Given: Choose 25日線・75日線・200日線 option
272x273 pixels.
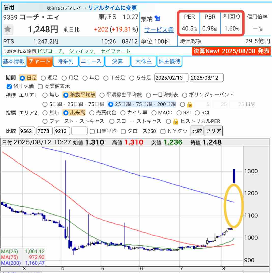Looking at the screenshot, I should click(x=111, y=104).
